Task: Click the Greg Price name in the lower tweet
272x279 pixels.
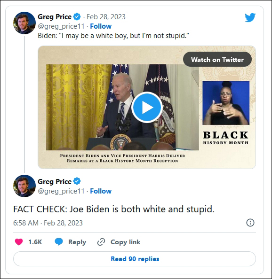Action: pyautogui.click(x=55, y=181)
